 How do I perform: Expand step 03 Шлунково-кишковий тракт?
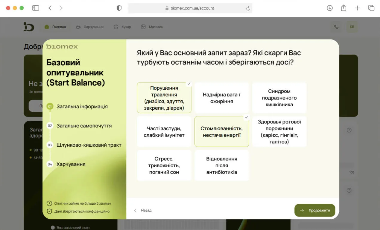pyautogui.click(x=89, y=145)
